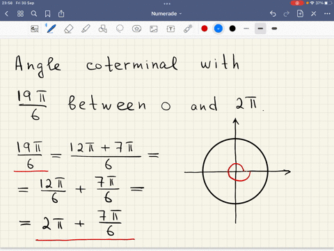Open the Numerade document title dropdown
The height and width of the screenshot is (251, 334).
166,14
